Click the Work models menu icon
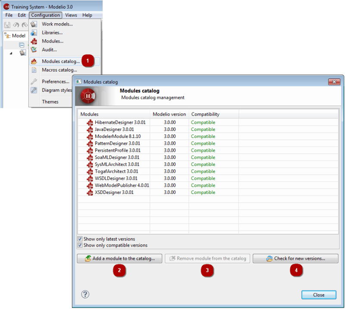This screenshot has width=345, height=309. point(34,24)
